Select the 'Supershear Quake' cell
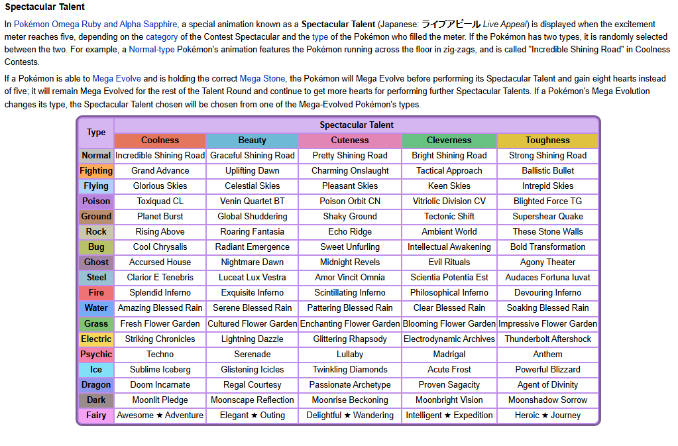Screen dimensions: 678x446 click(548, 217)
